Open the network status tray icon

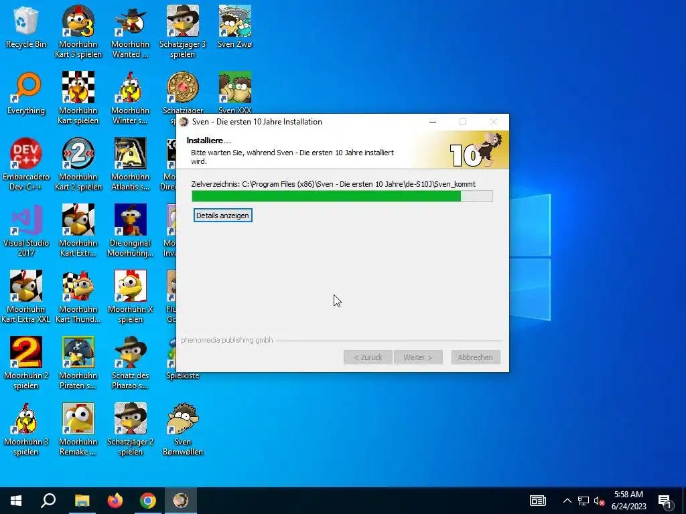point(584,501)
